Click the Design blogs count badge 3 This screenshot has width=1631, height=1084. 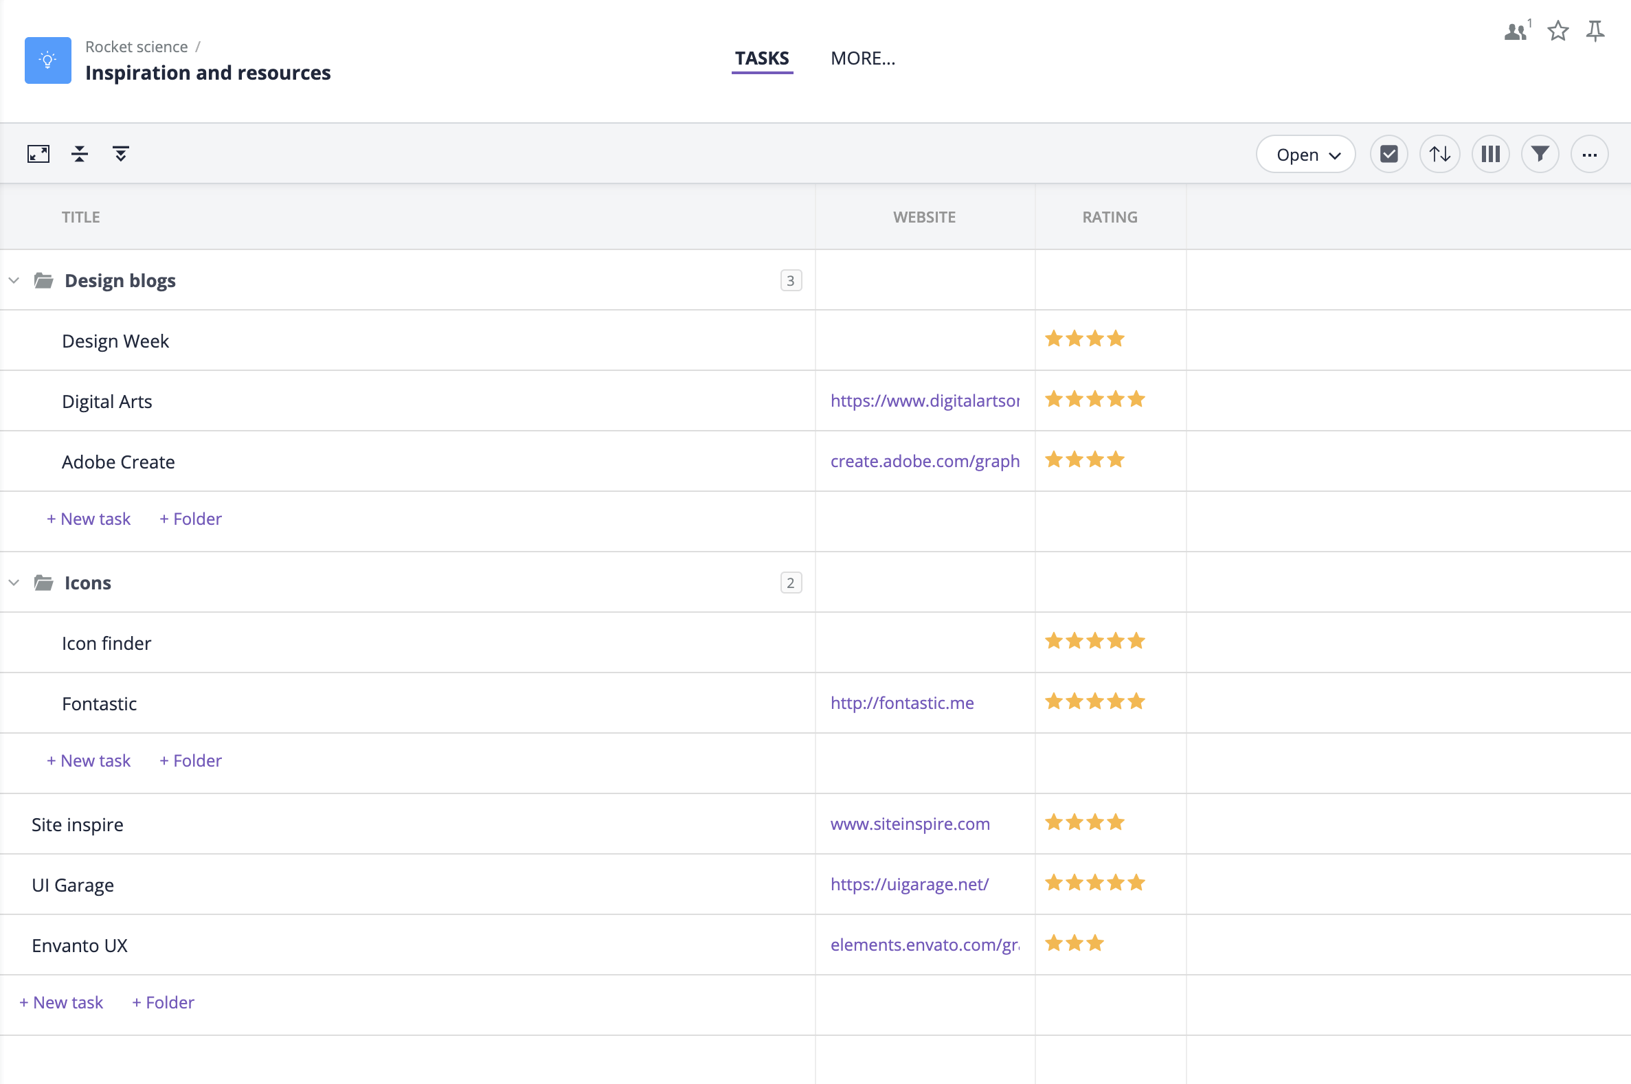(x=791, y=280)
